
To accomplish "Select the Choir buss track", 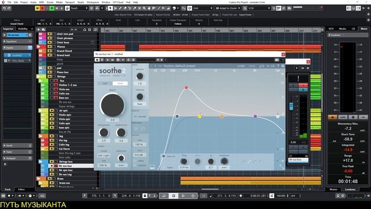I will click(x=63, y=42).
